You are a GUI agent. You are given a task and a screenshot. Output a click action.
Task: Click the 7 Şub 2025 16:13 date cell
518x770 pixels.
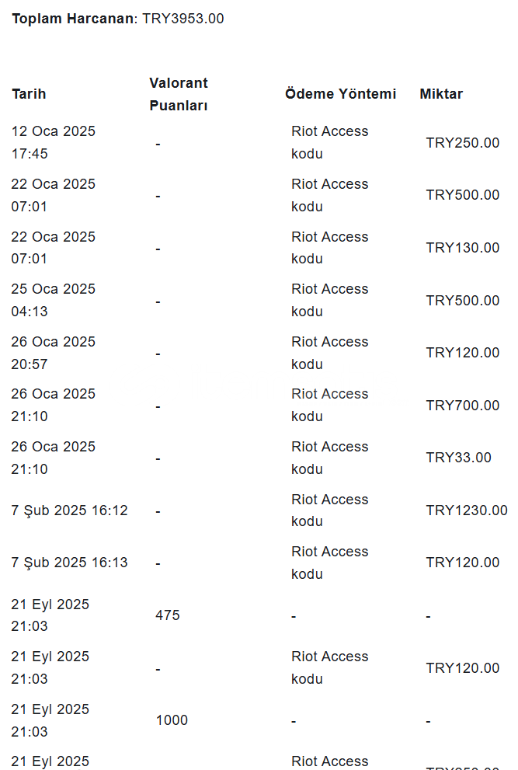69,563
